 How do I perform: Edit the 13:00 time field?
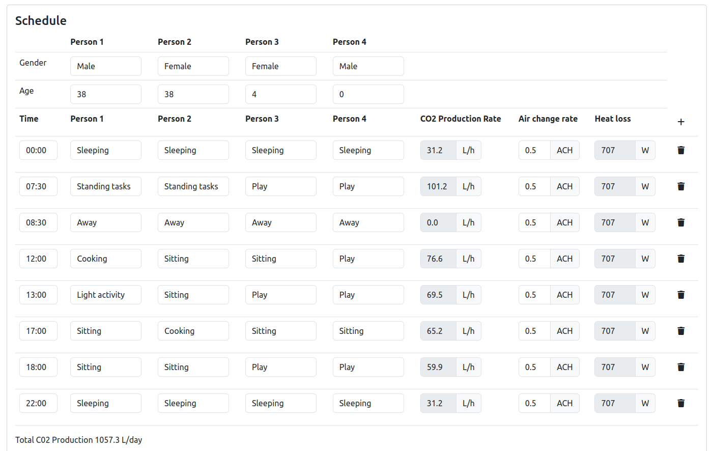coord(38,295)
